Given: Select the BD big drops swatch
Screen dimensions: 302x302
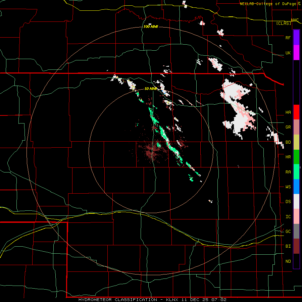Looking at the screenshot, I should pos(296,142).
